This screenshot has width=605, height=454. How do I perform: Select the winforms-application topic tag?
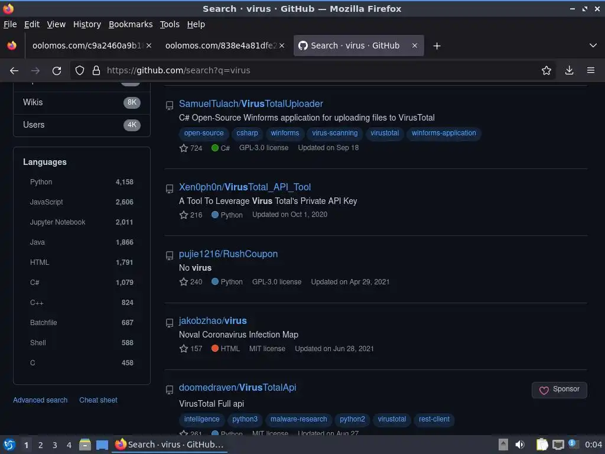click(444, 133)
